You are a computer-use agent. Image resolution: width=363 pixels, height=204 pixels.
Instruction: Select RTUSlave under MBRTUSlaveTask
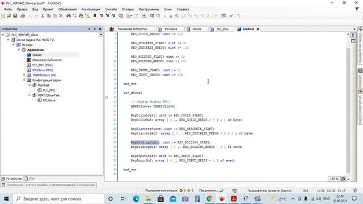pyautogui.click(x=49, y=100)
